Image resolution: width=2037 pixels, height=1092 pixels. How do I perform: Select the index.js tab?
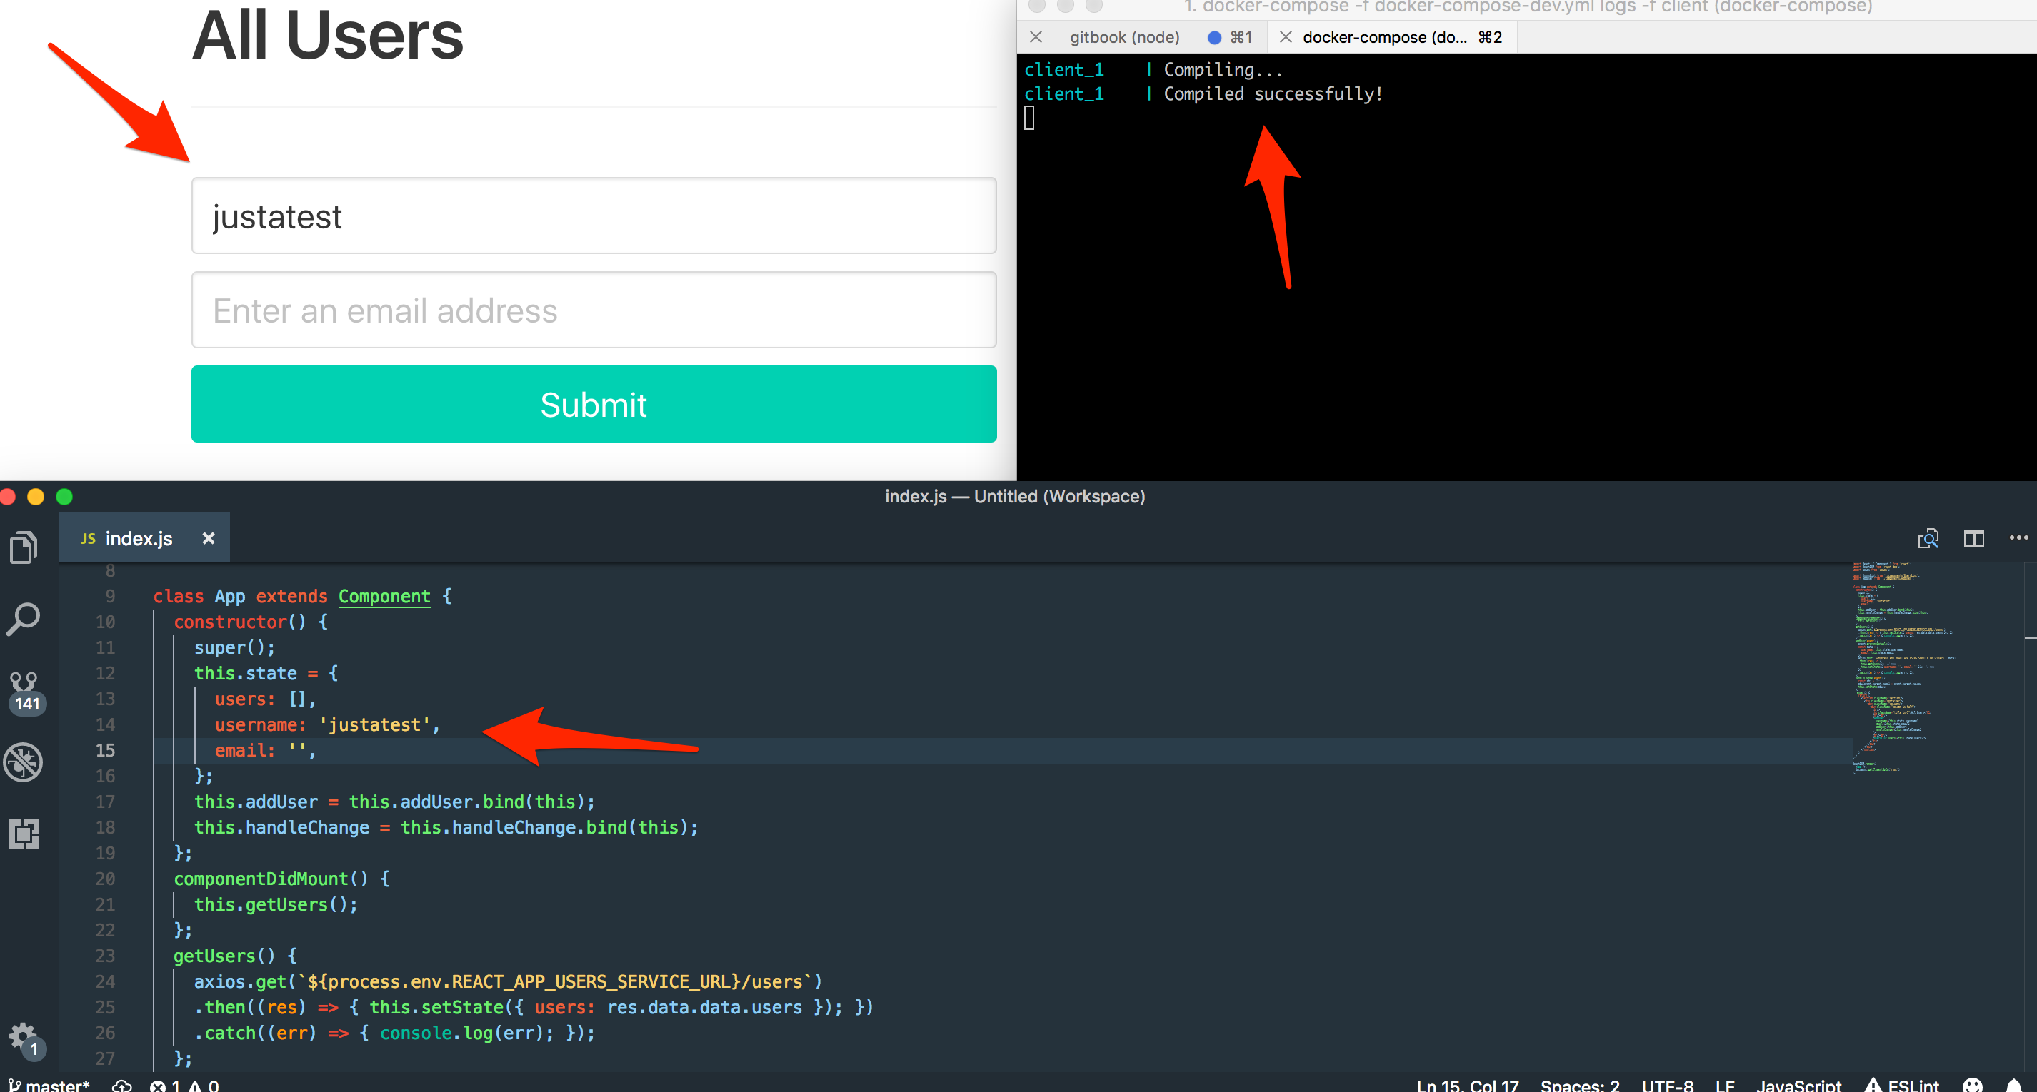(139, 538)
